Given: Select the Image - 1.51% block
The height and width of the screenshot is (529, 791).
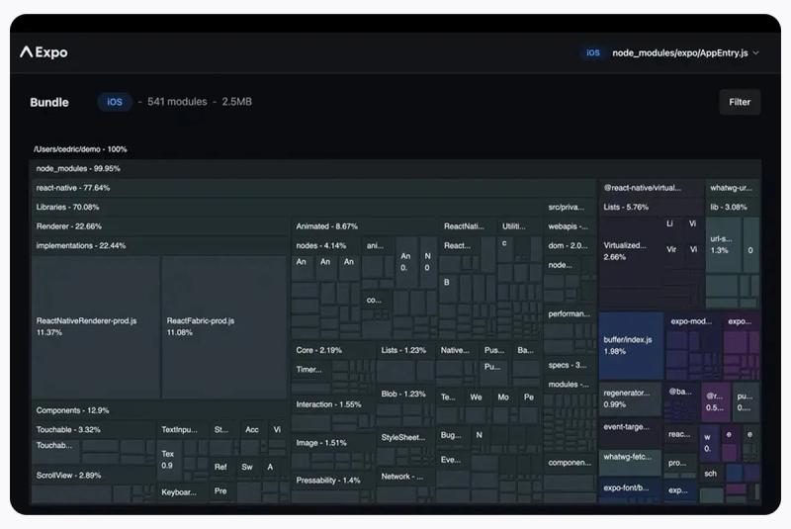Looking at the screenshot, I should click(x=333, y=443).
